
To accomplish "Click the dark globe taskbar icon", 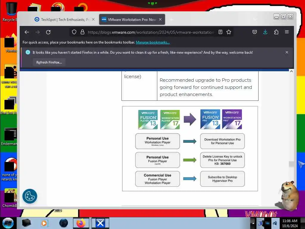I will (x=64, y=223).
